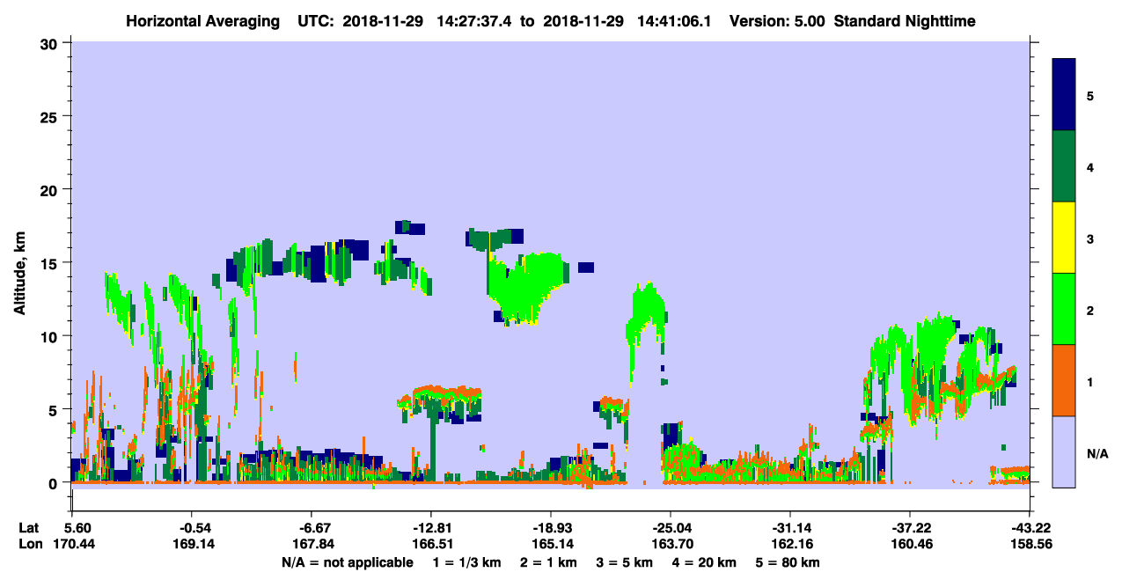Click longitude value 163.70

pyautogui.click(x=671, y=545)
